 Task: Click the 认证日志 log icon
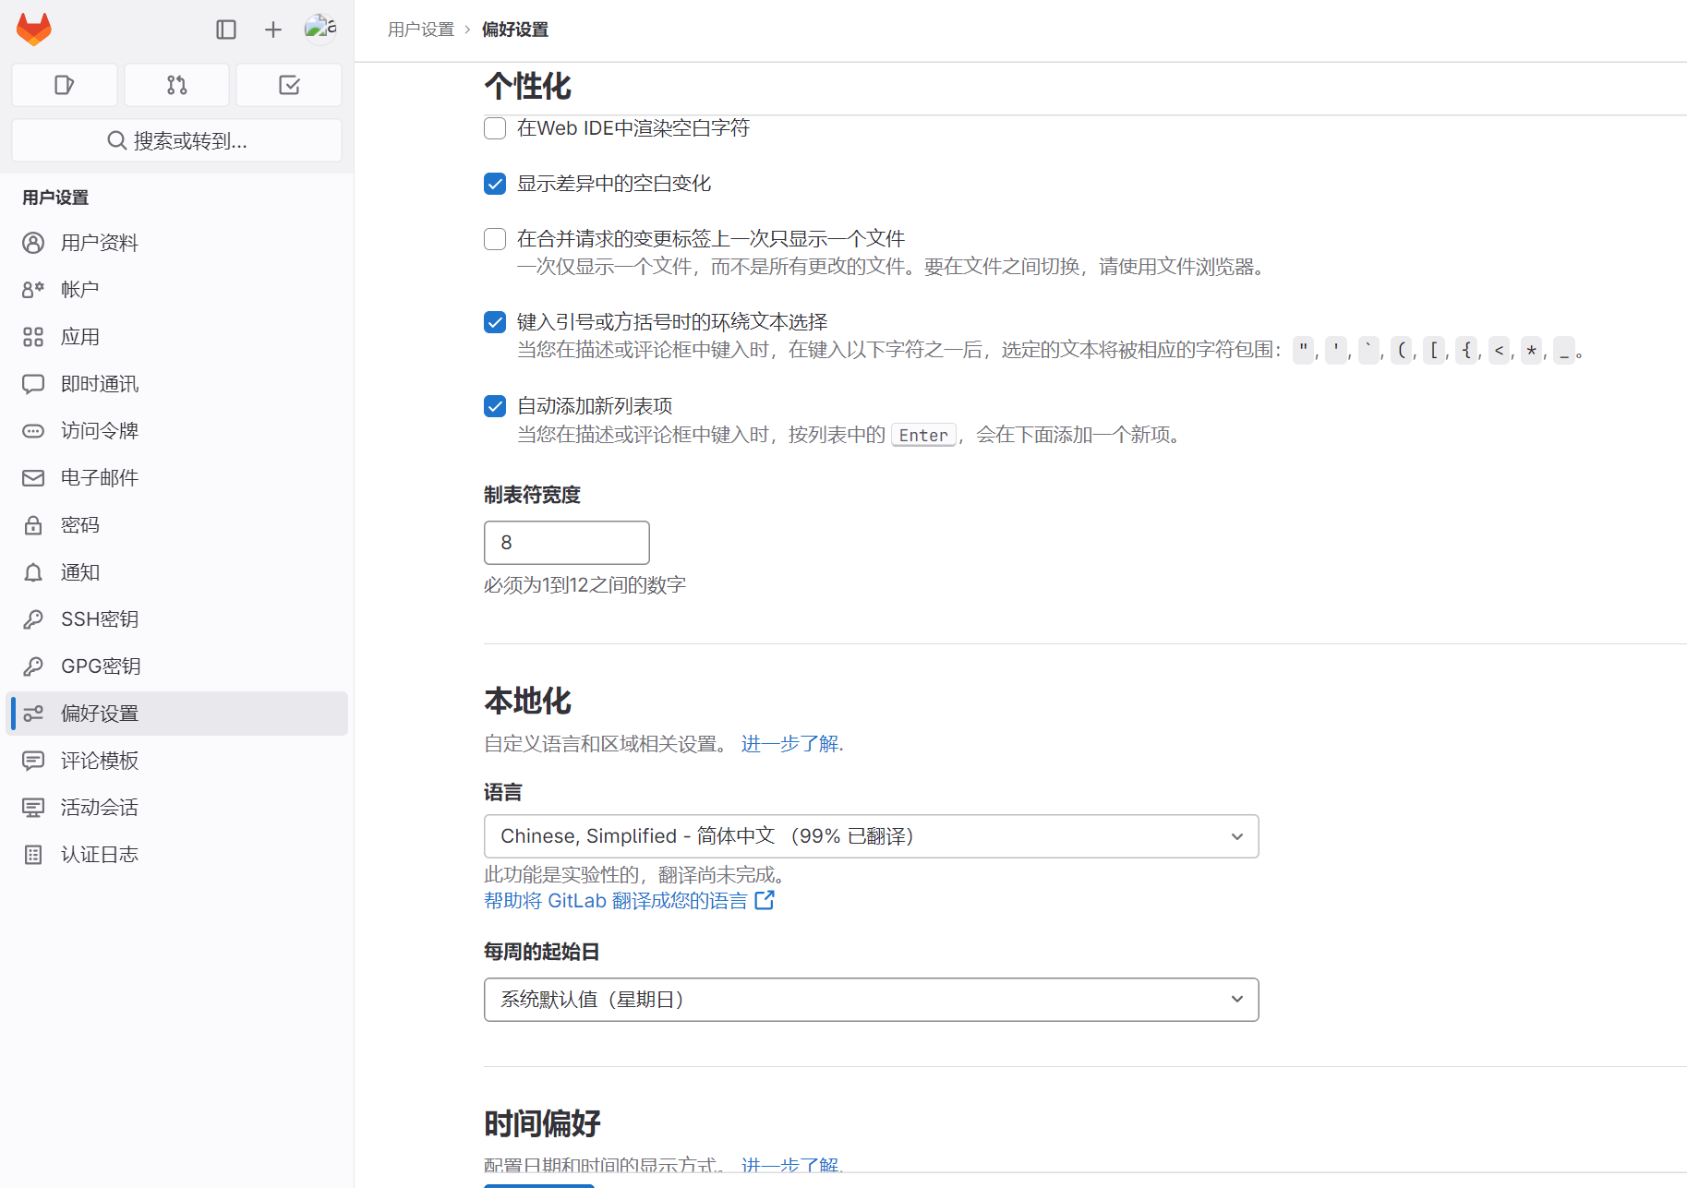33,855
